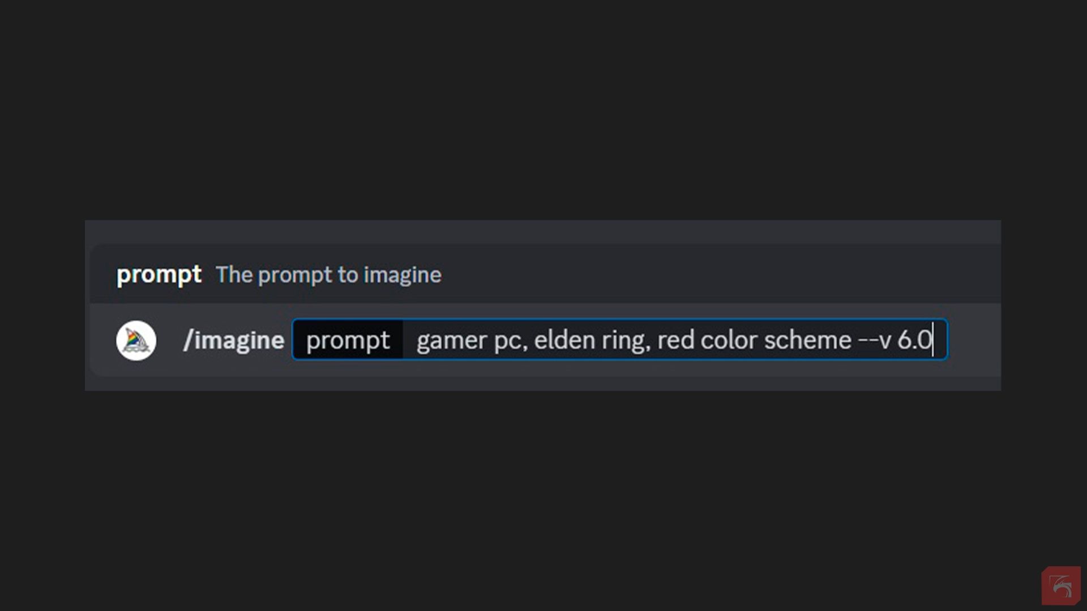
Task: Click the '6.0' version number in prompt
Action: pos(914,341)
